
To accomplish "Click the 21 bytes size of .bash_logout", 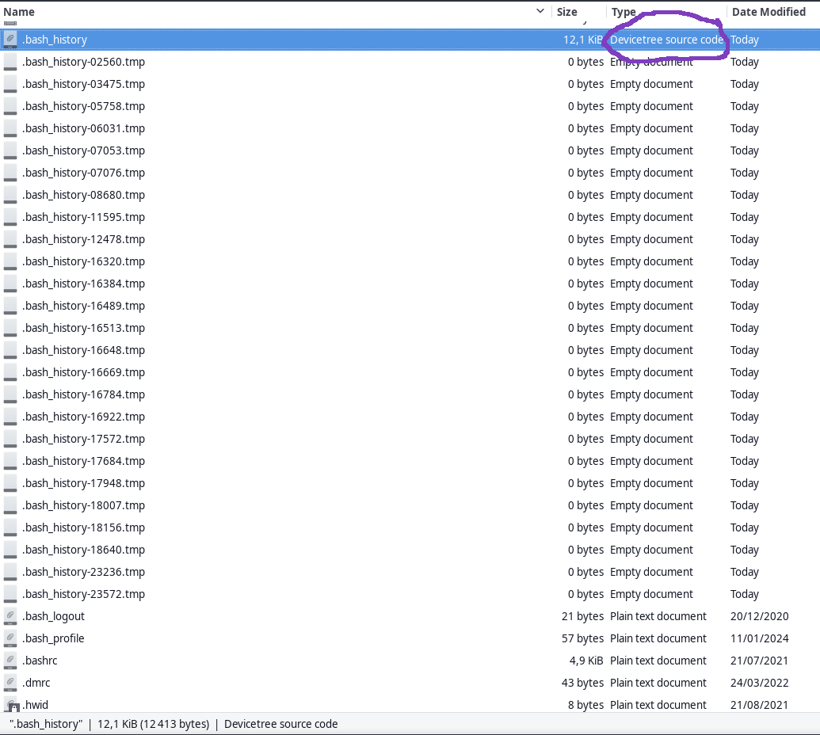I will (582, 616).
